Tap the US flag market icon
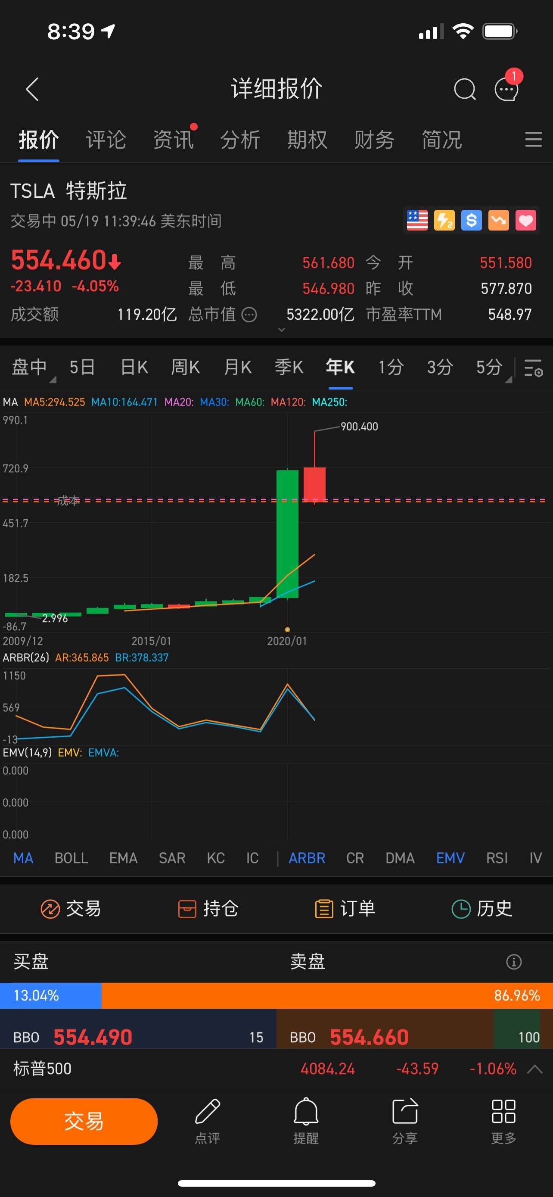 [417, 220]
